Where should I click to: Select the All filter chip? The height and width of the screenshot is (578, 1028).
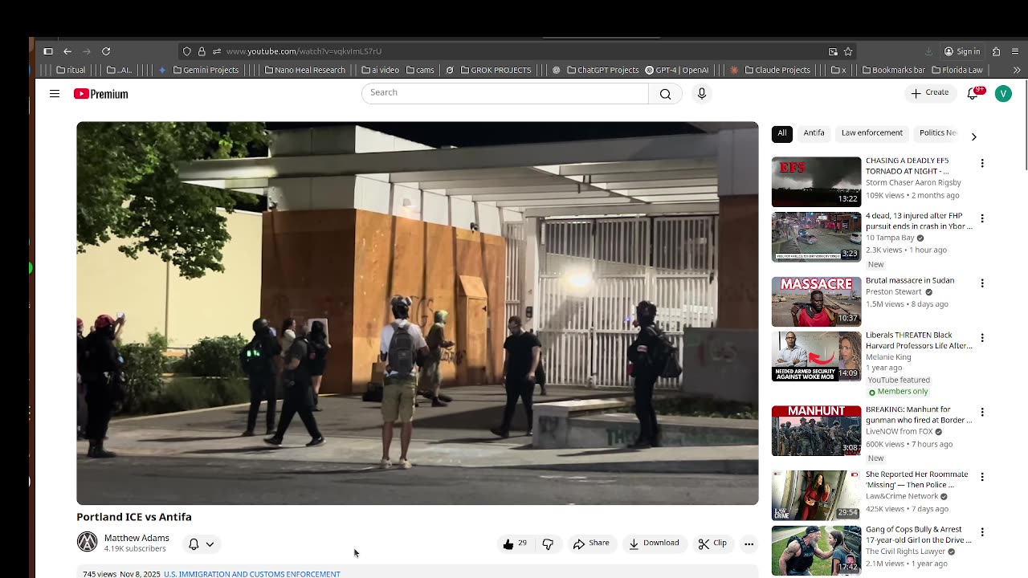point(782,133)
